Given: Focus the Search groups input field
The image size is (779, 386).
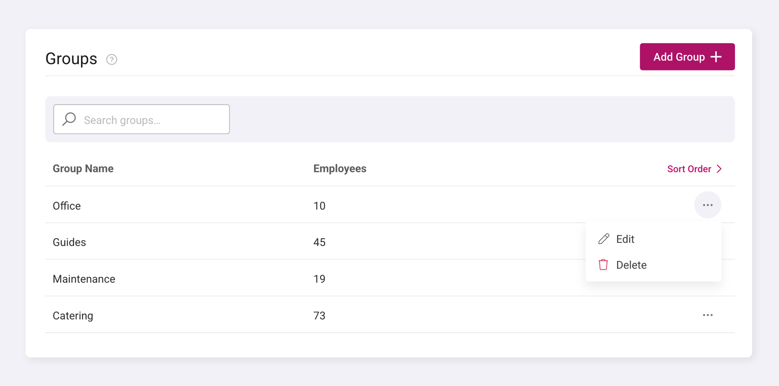Looking at the screenshot, I should [x=142, y=119].
